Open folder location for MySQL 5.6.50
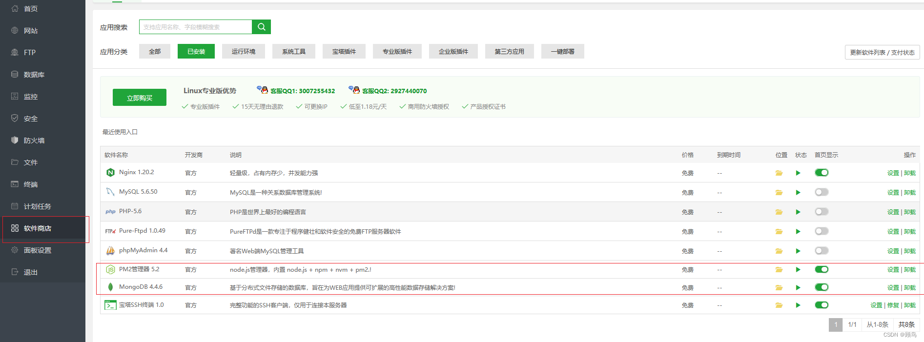The image size is (924, 342). click(x=779, y=193)
